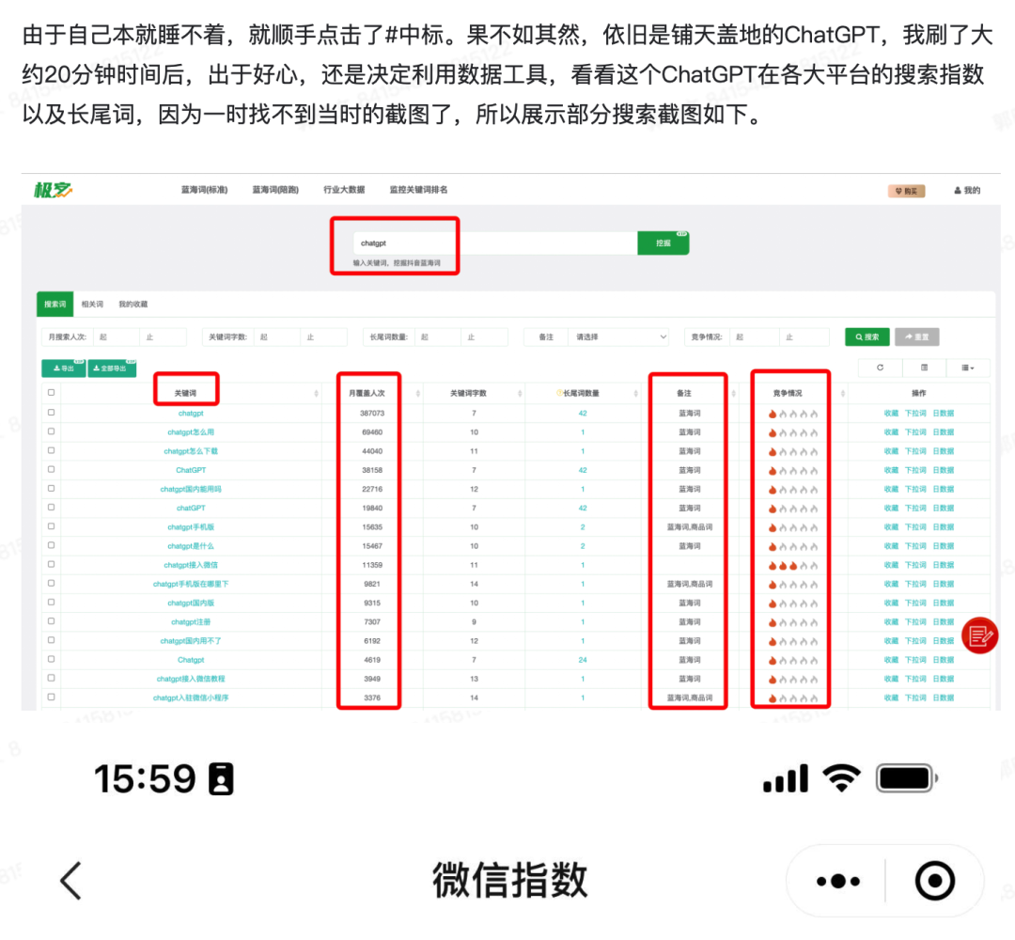Check the chatgpt row checkbox
Viewport: 1015px width, 940px height.
(51, 413)
